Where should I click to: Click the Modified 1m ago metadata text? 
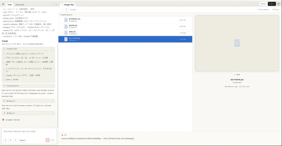coord(237,87)
